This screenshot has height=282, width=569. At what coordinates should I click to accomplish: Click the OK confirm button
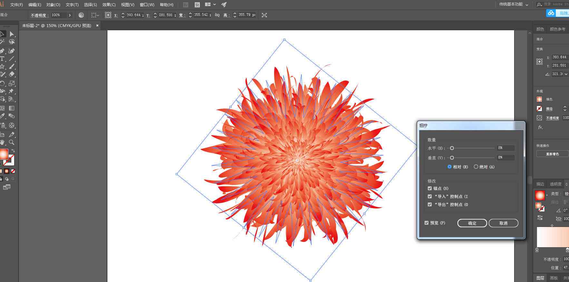point(472,223)
